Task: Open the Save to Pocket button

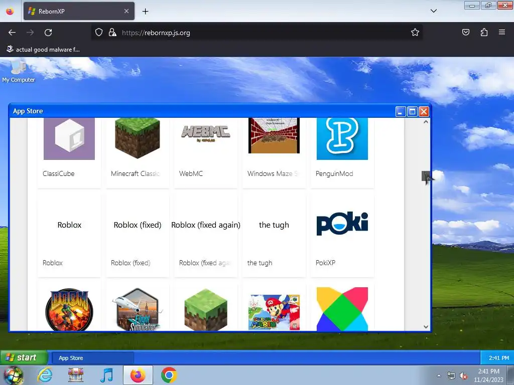Action: (x=466, y=32)
